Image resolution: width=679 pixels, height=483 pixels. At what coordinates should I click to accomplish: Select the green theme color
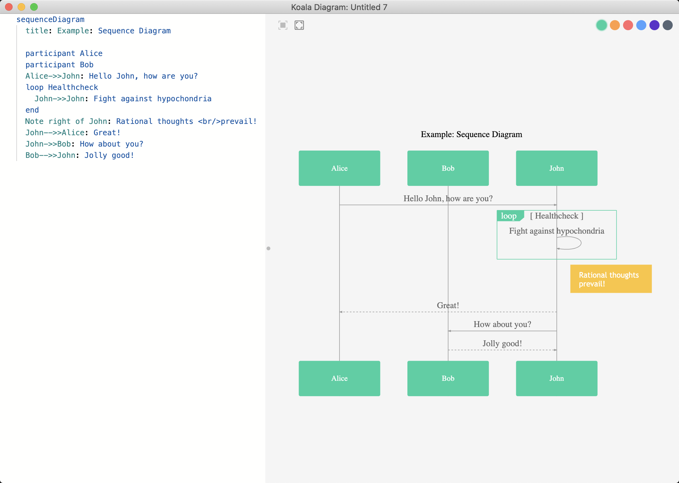pos(601,25)
